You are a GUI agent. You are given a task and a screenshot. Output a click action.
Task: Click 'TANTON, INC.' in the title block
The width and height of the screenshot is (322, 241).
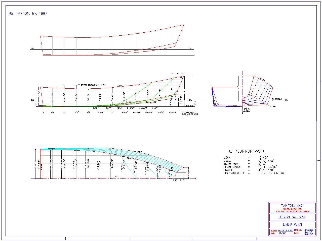pyautogui.click(x=292, y=206)
